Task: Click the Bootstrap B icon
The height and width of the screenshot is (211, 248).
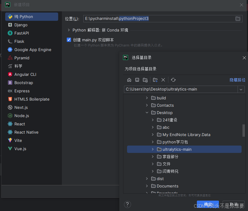Action: [x=10, y=83]
